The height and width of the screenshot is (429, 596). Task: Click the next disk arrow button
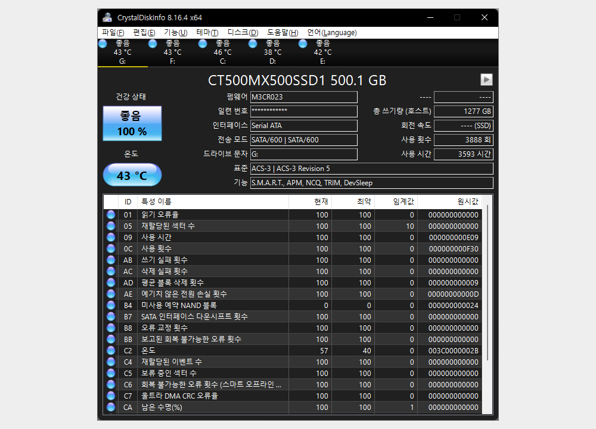click(486, 80)
